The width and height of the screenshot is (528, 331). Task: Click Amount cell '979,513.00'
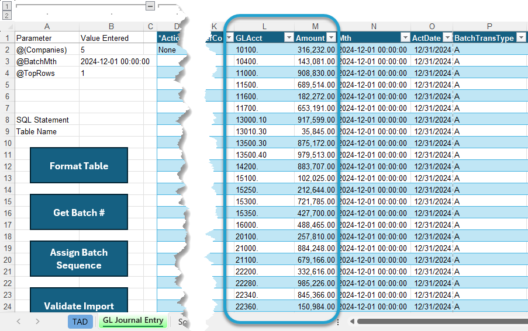tap(315, 155)
